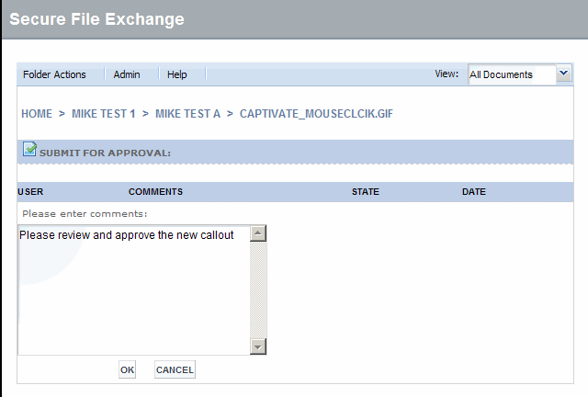The width and height of the screenshot is (588, 397).
Task: Click the COMMENTS column header
Action: [x=155, y=192]
